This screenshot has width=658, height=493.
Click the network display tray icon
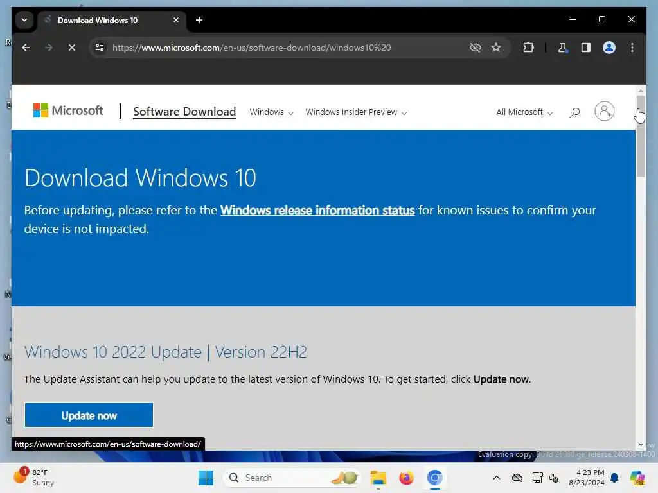click(x=537, y=478)
